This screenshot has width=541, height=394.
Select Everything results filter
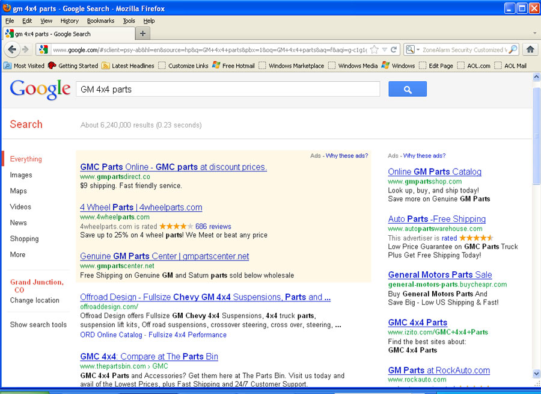pyautogui.click(x=26, y=159)
